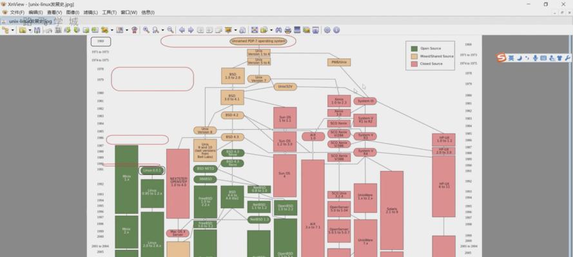Go to previous file with left arrow
This screenshot has height=257, width=573.
[182, 30]
